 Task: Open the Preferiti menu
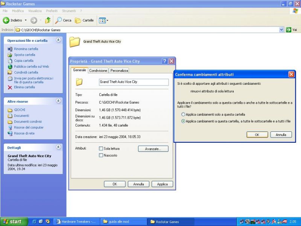point(52,11)
